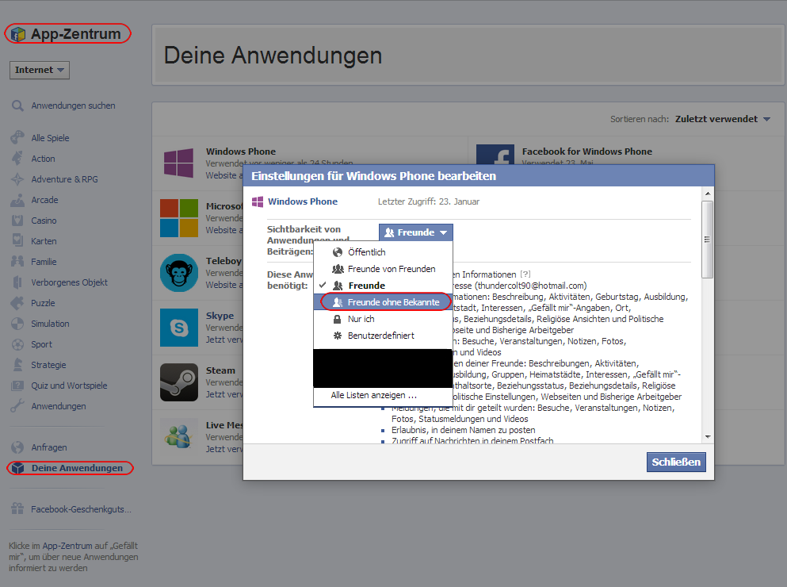Click the Windows Phone app logo in list
Viewport: 787px width, 587px height.
pyautogui.click(x=178, y=163)
